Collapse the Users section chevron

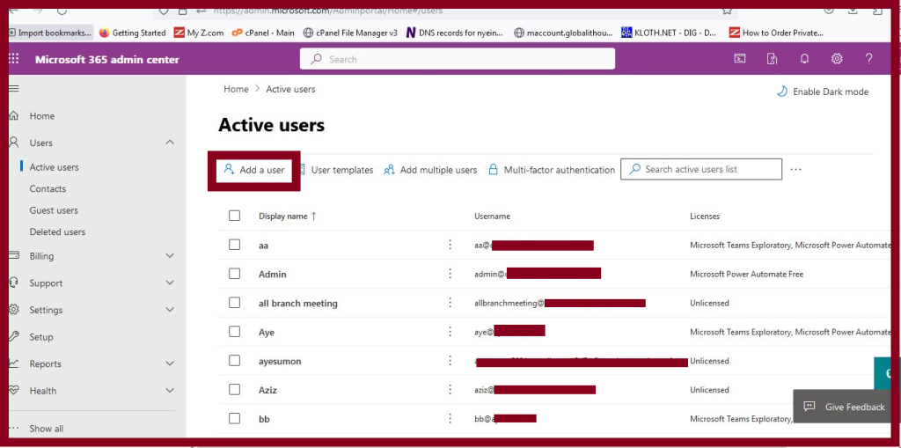point(170,142)
